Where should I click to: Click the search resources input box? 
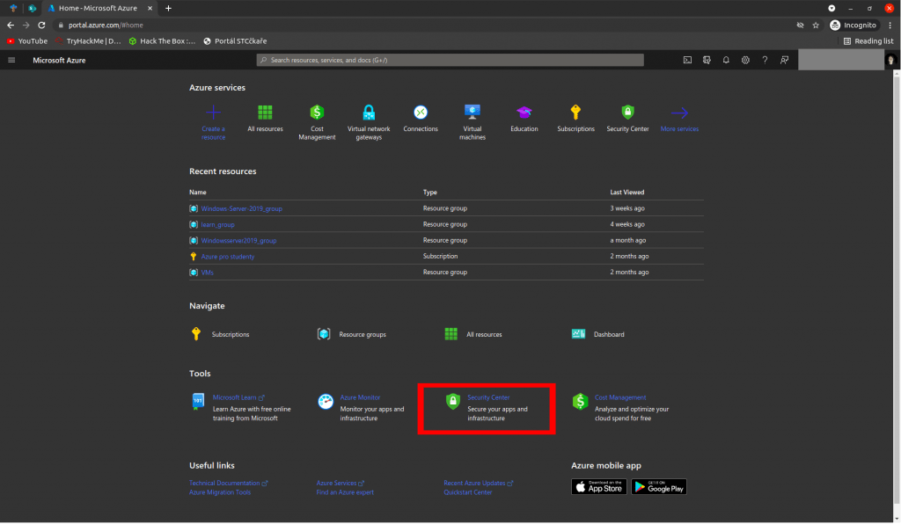coord(450,60)
